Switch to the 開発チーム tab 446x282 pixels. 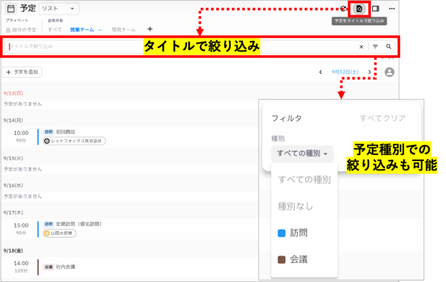[123, 29]
